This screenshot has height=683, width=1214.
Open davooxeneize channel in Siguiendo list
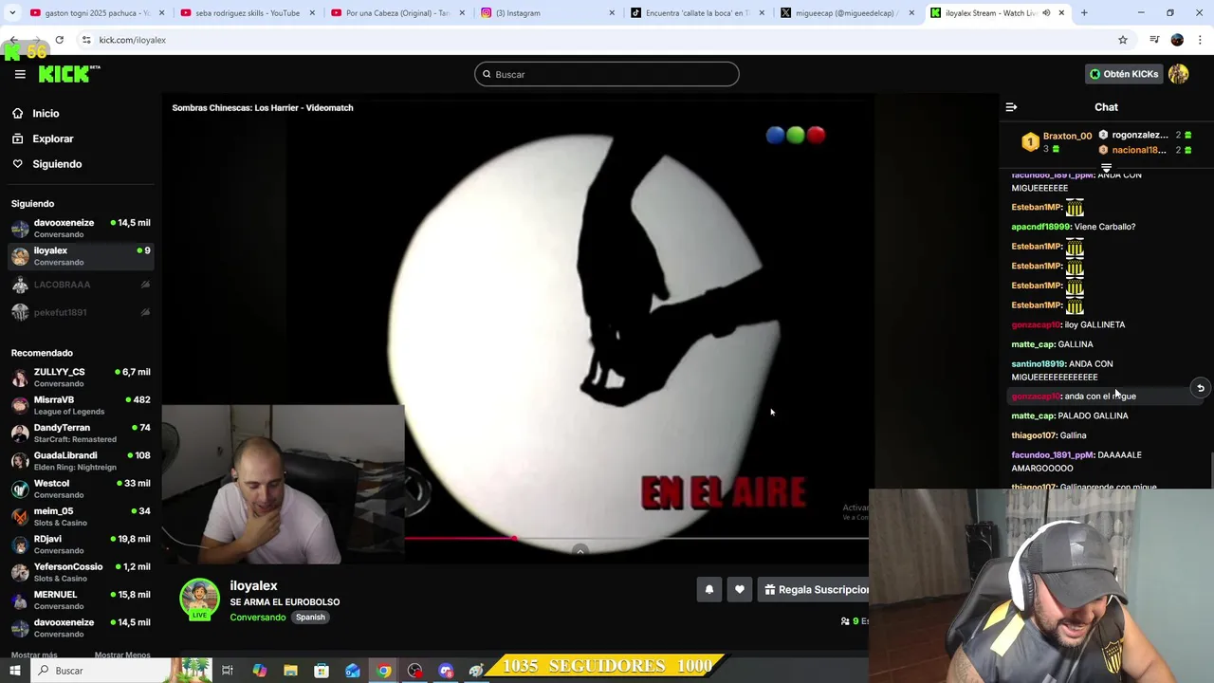[80, 228]
